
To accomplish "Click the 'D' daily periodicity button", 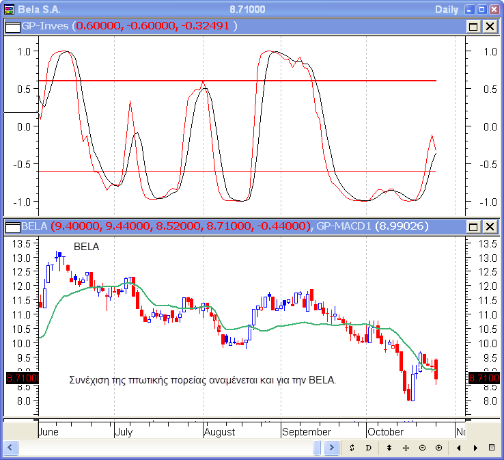I will (368, 448).
